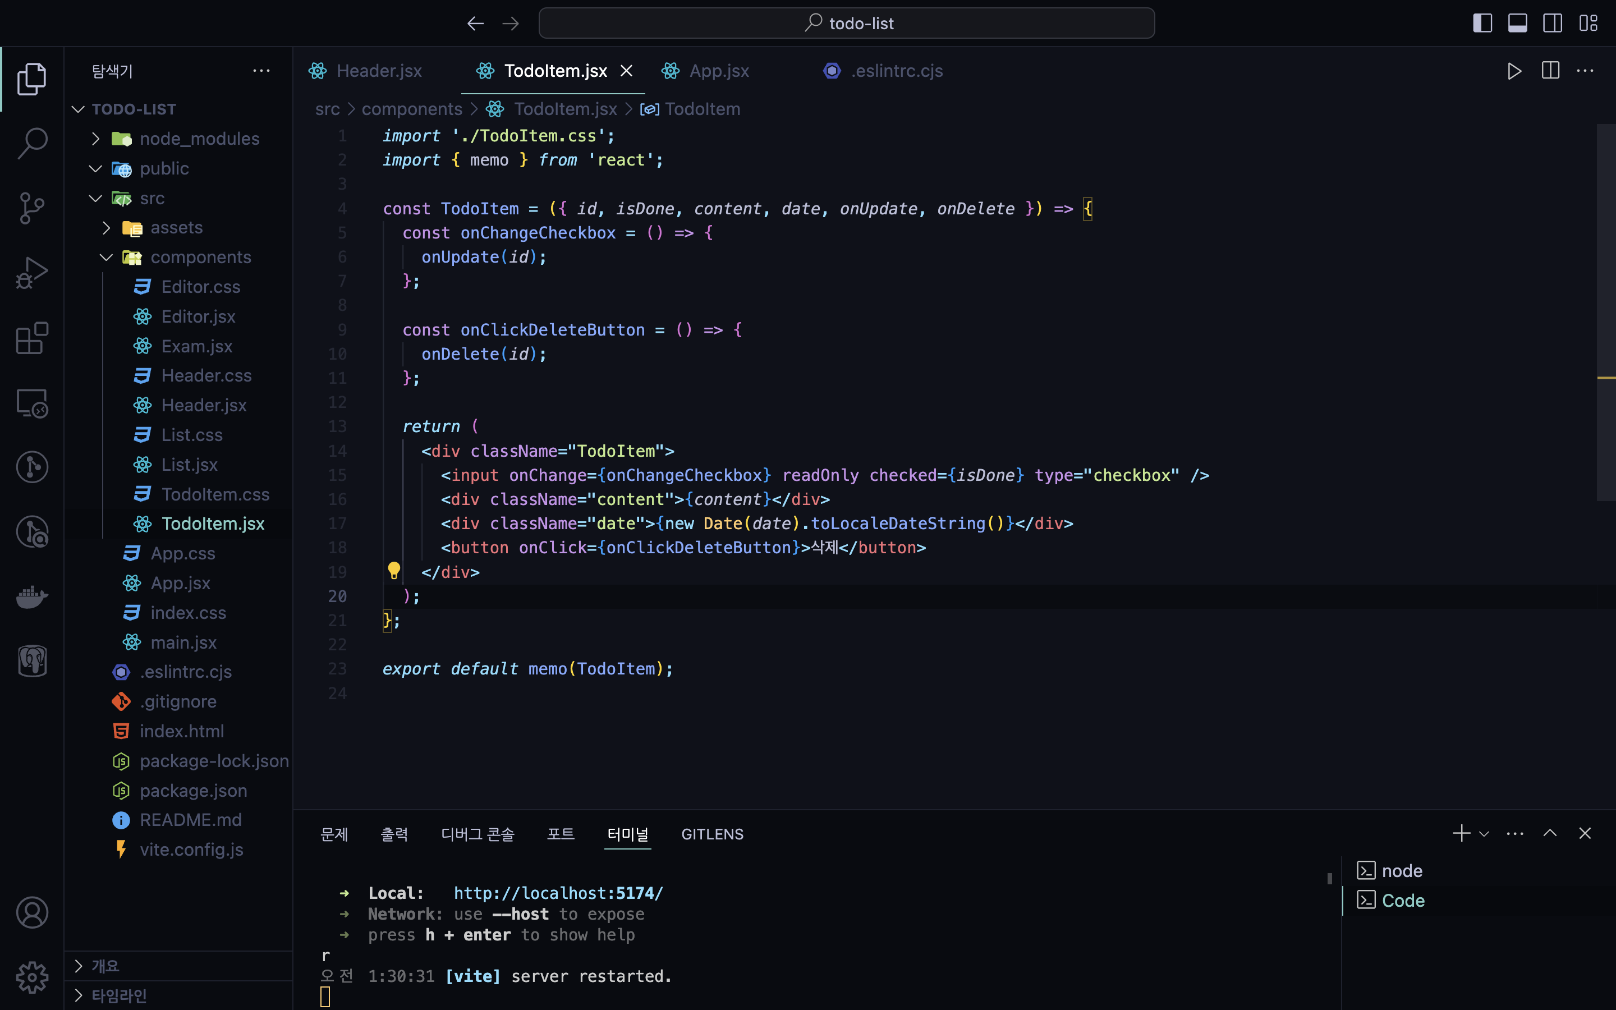
Task: Click the lightbulb code action icon
Action: pos(394,571)
